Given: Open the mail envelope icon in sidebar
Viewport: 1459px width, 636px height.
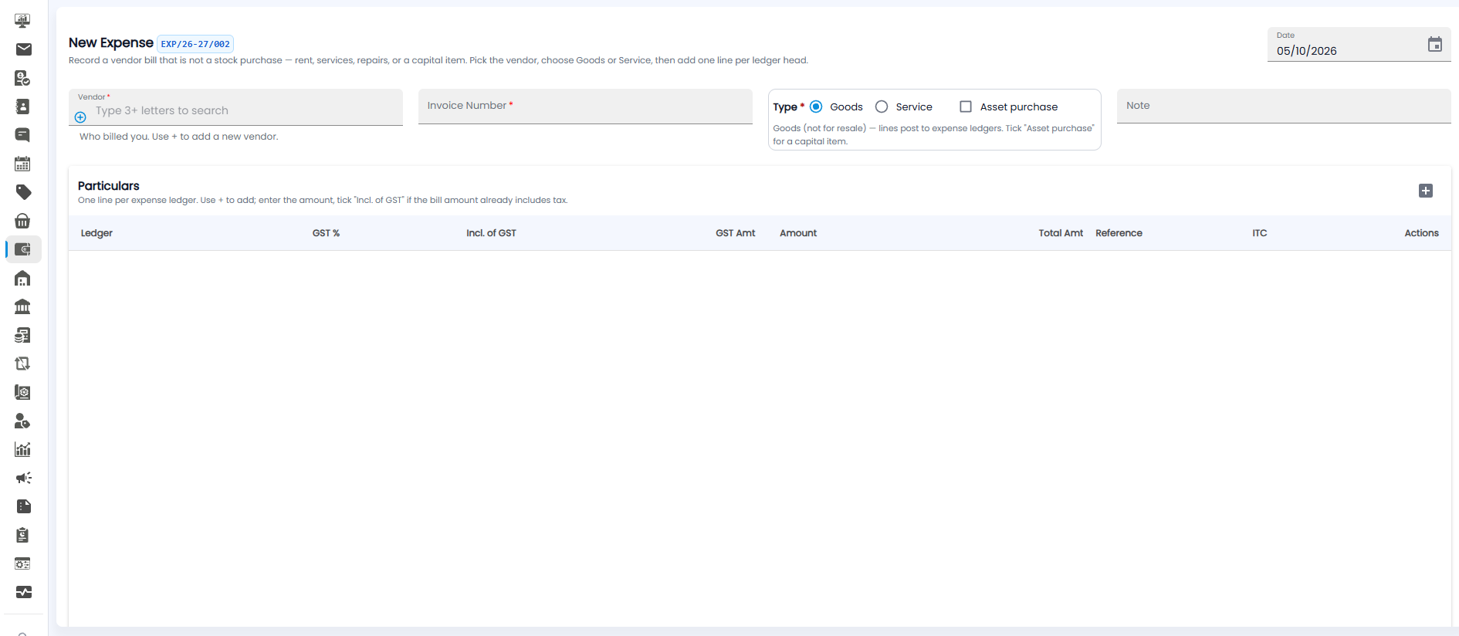Looking at the screenshot, I should [x=23, y=49].
